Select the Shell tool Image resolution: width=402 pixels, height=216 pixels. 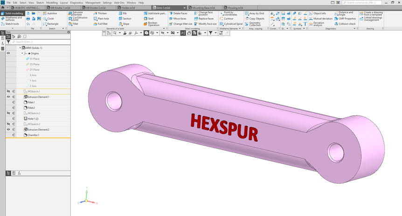(148, 19)
